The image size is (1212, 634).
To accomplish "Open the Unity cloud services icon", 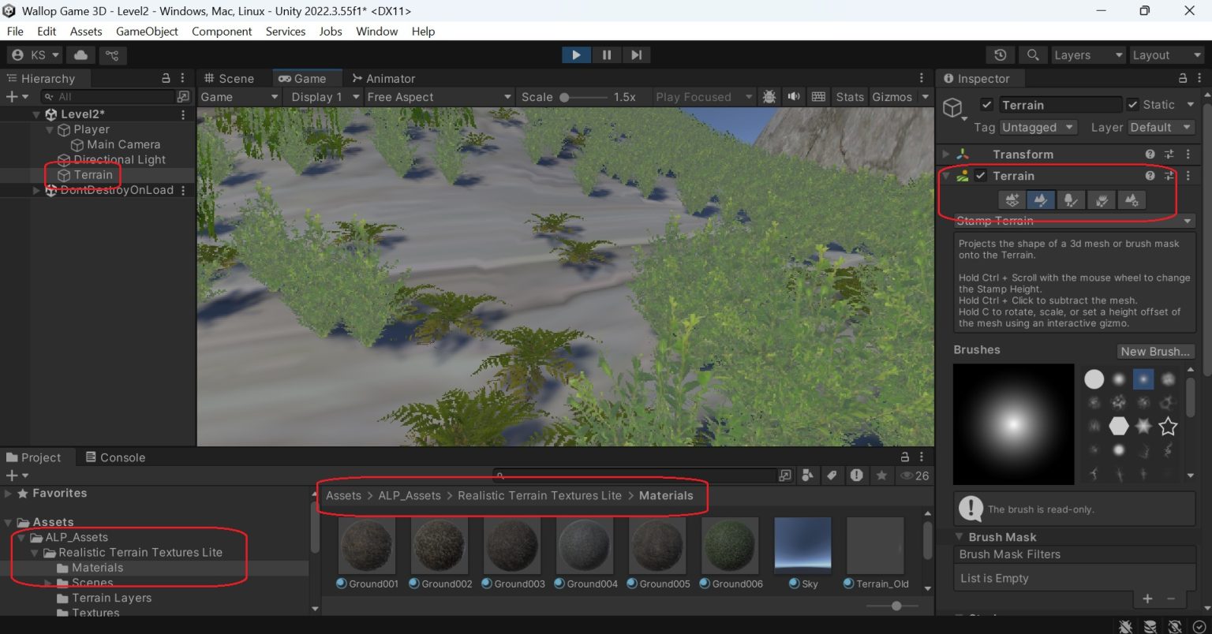I will click(79, 55).
